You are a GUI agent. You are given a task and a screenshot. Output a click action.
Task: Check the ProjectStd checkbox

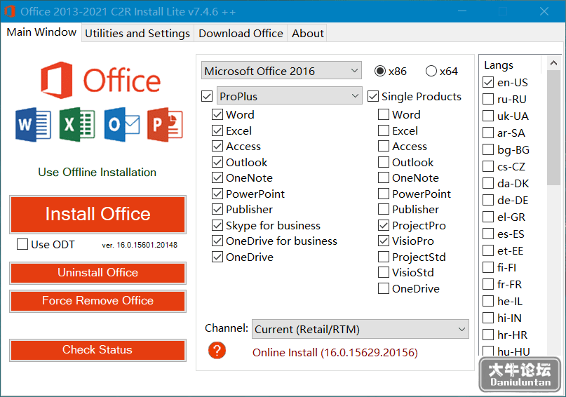click(x=384, y=257)
